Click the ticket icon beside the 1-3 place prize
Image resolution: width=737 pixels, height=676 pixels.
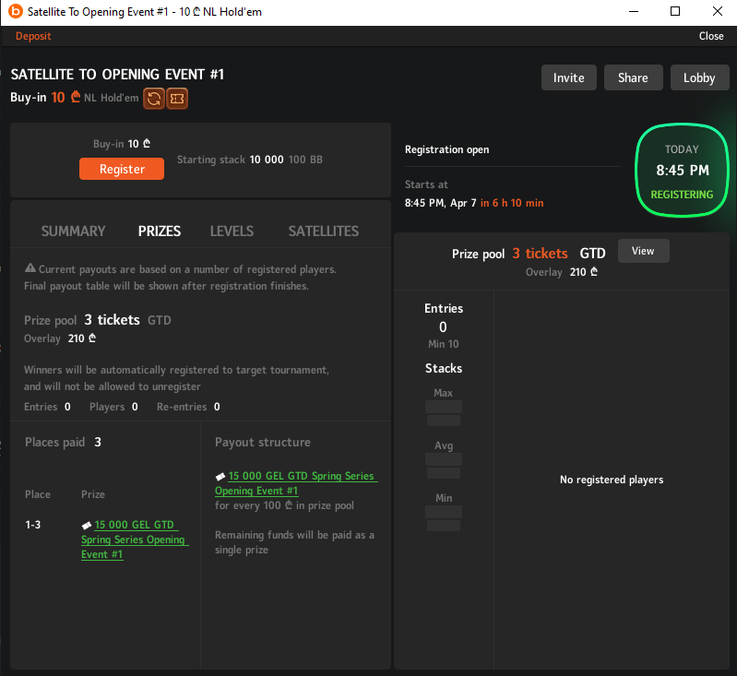coord(87,525)
